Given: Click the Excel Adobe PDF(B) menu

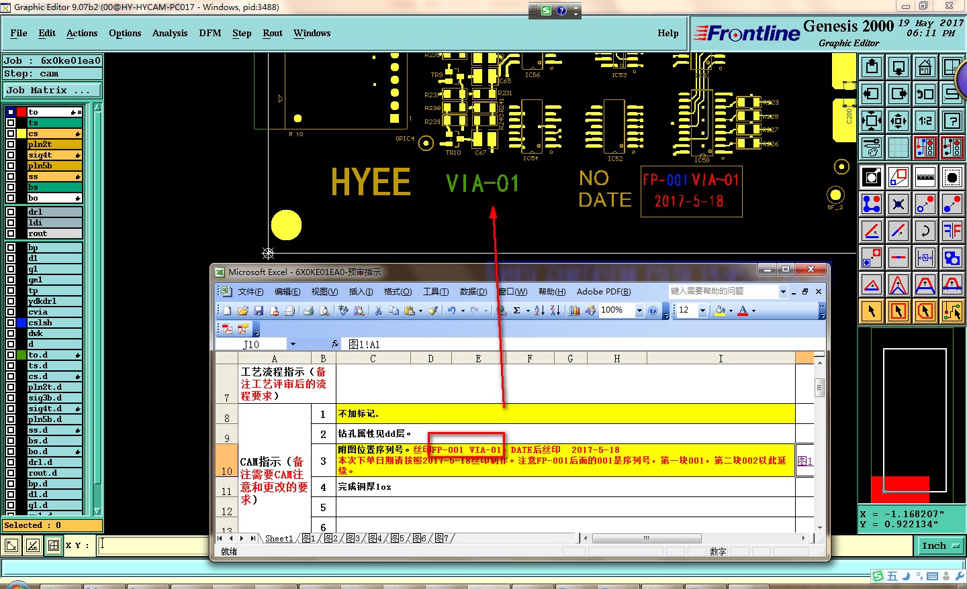Looking at the screenshot, I should pyautogui.click(x=604, y=291).
